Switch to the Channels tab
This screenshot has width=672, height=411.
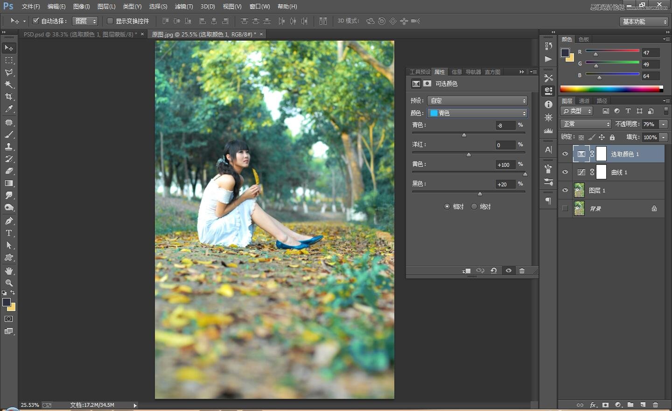tap(584, 101)
